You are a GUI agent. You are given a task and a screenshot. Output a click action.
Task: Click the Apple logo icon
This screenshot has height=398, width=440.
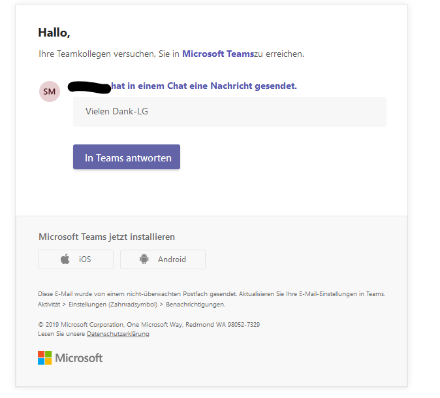click(x=65, y=259)
